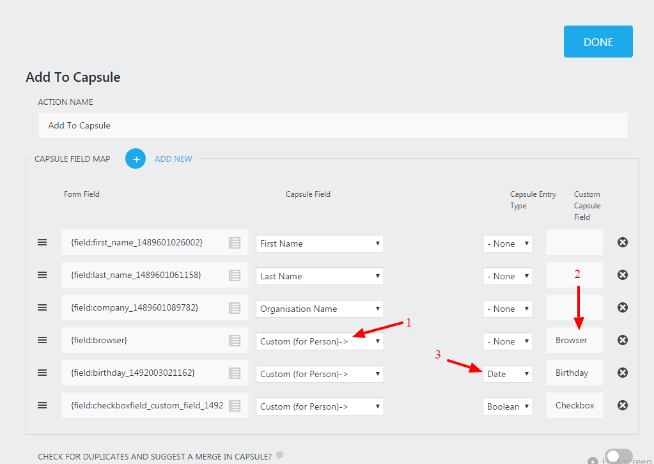Remove the browser field mapping row
This screenshot has height=464, width=654.
point(622,340)
